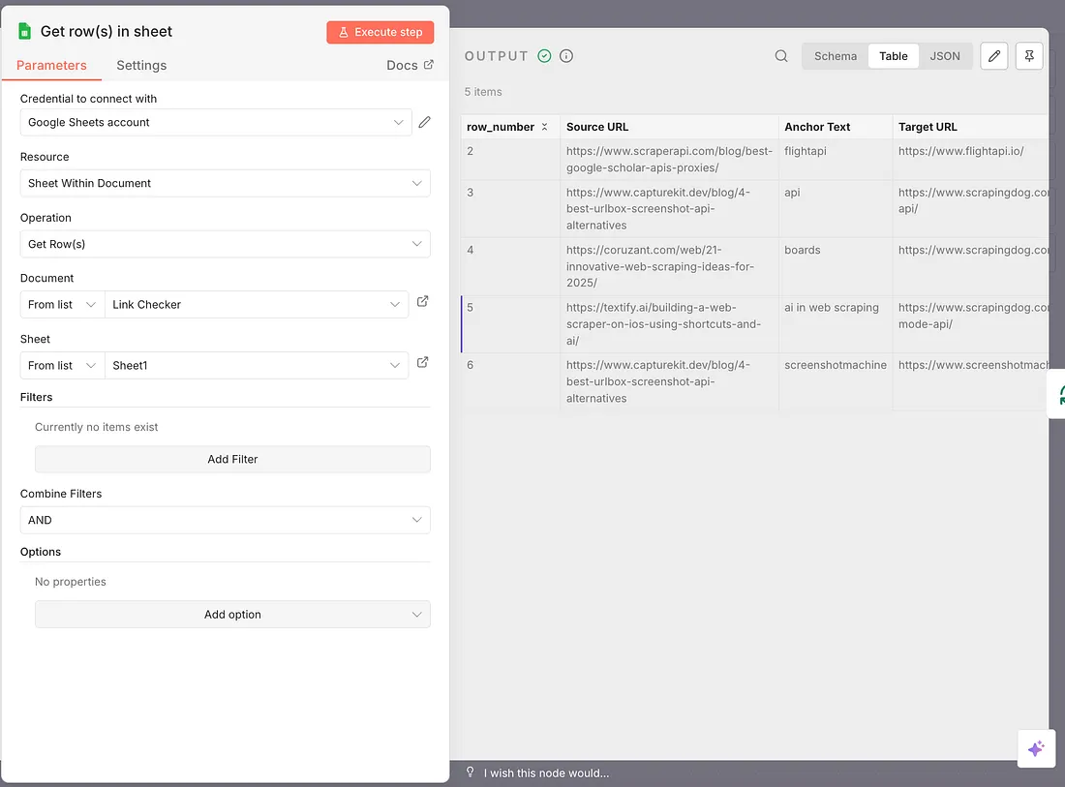Open the Operation Get Row(s) dropdown
This screenshot has height=787, width=1065.
point(225,244)
